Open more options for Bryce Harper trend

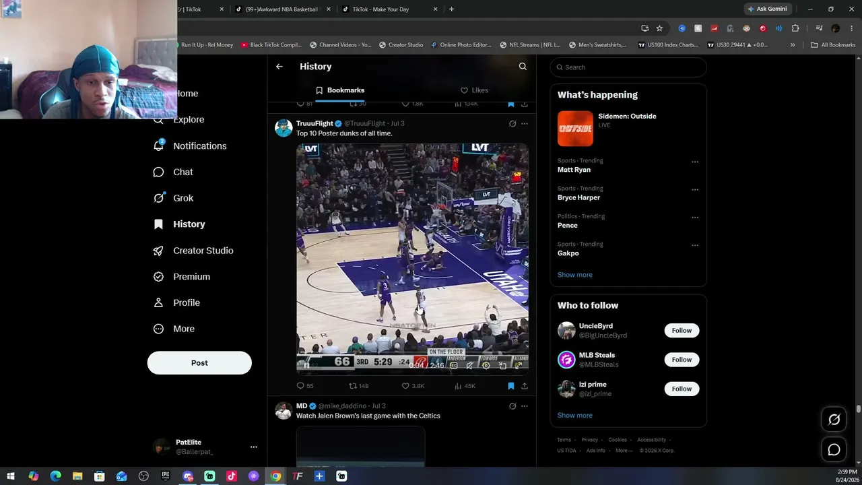coord(695,190)
